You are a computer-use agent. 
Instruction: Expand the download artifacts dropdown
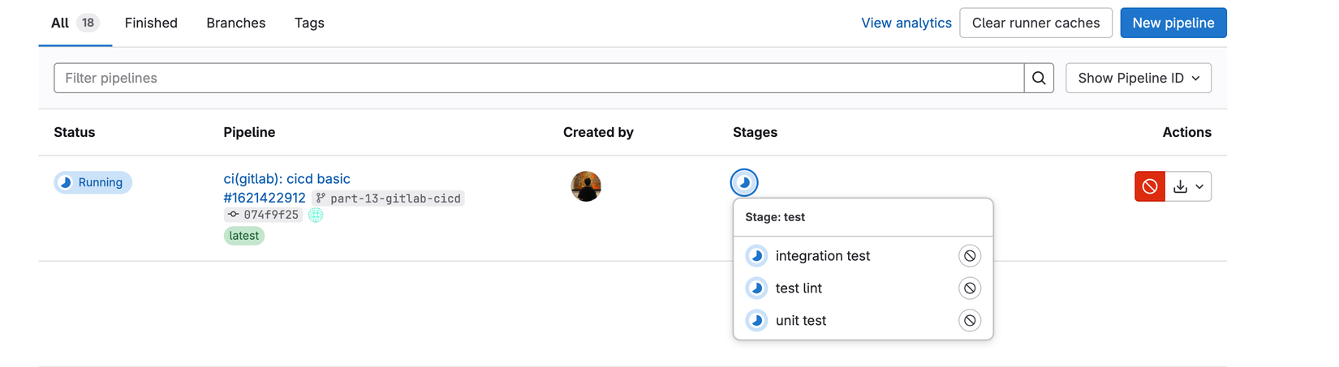coord(1188,186)
